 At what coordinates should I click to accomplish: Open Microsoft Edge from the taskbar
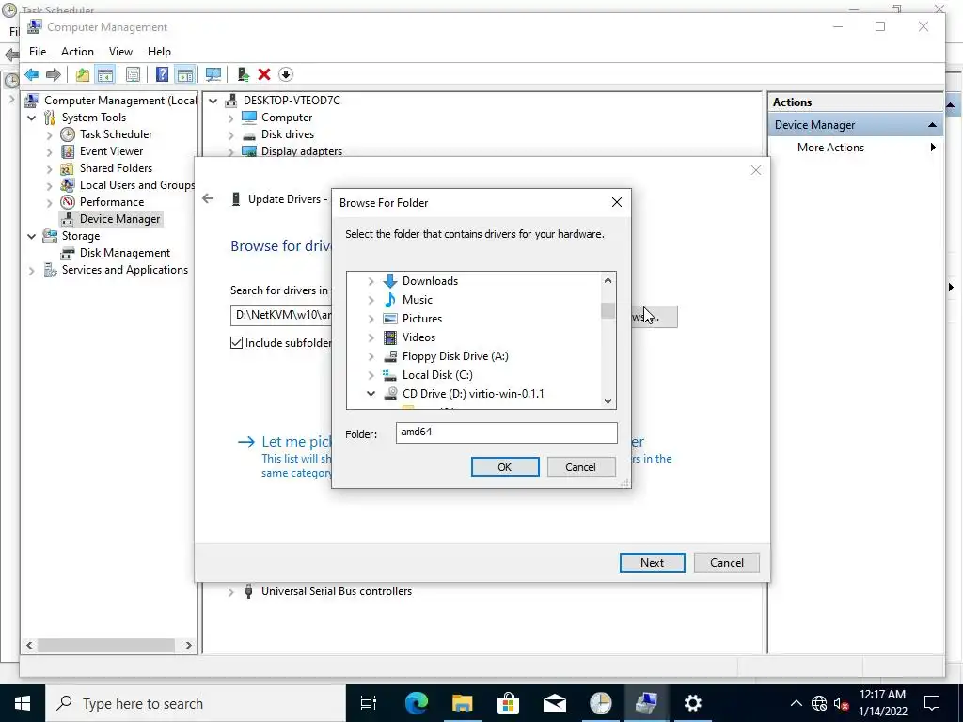point(416,703)
